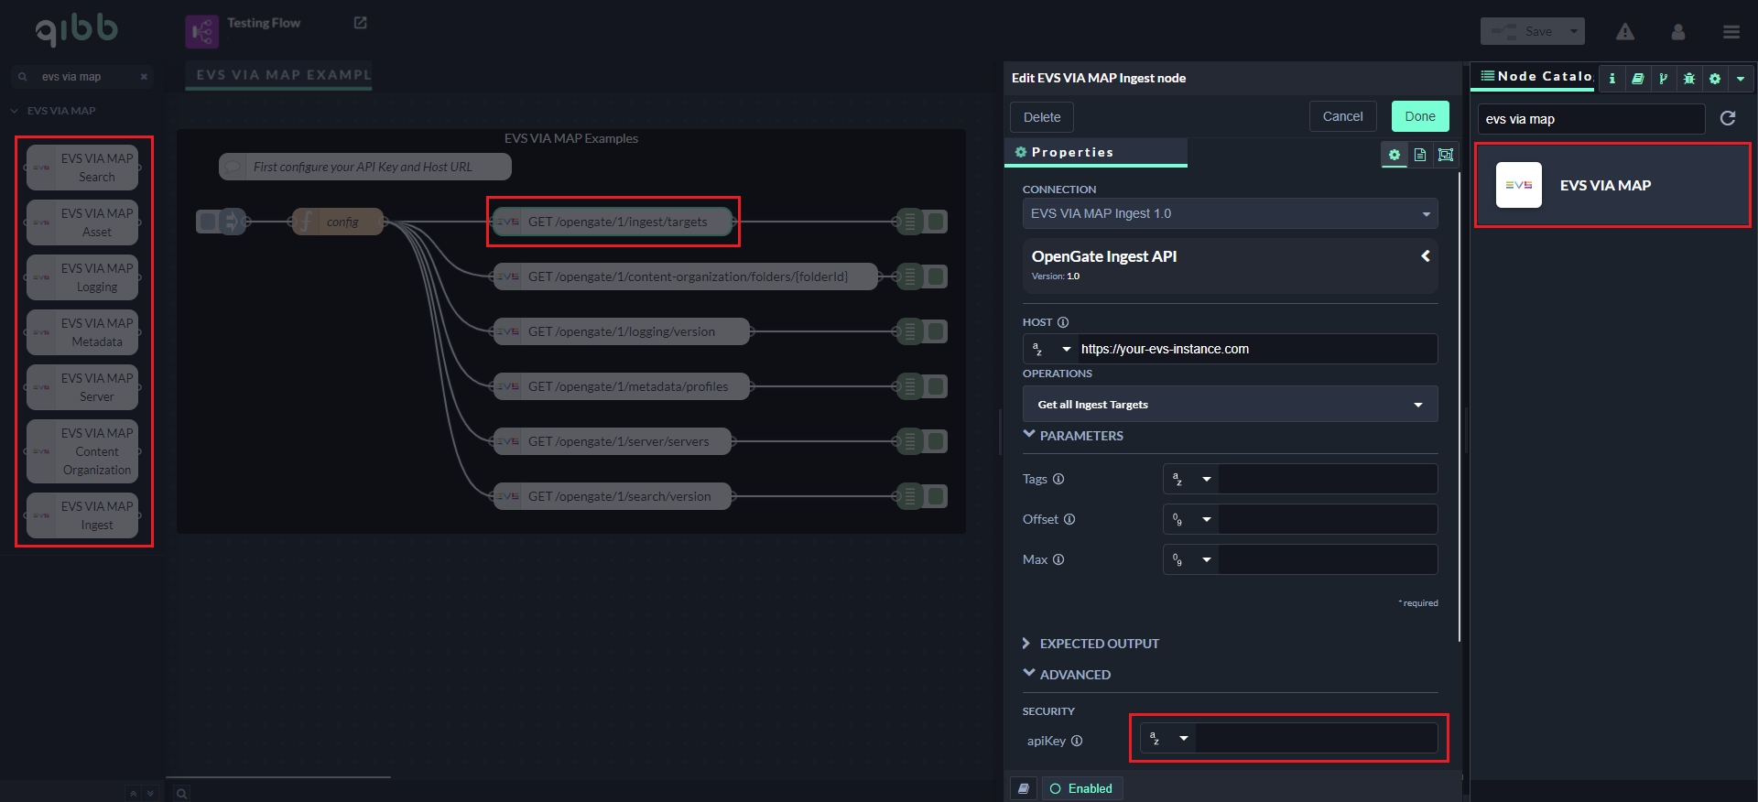Open the help book icon in sidebar
The image size is (1758, 802).
tap(1638, 79)
